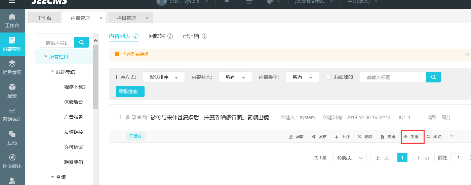This screenshot has width=471, height=185.
Task: Open 互动 in left sidebar
Action: 12,138
